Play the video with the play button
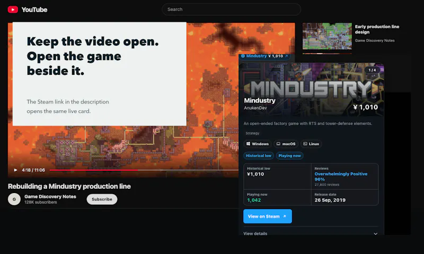Screen dimensions: 424x254 15,170
